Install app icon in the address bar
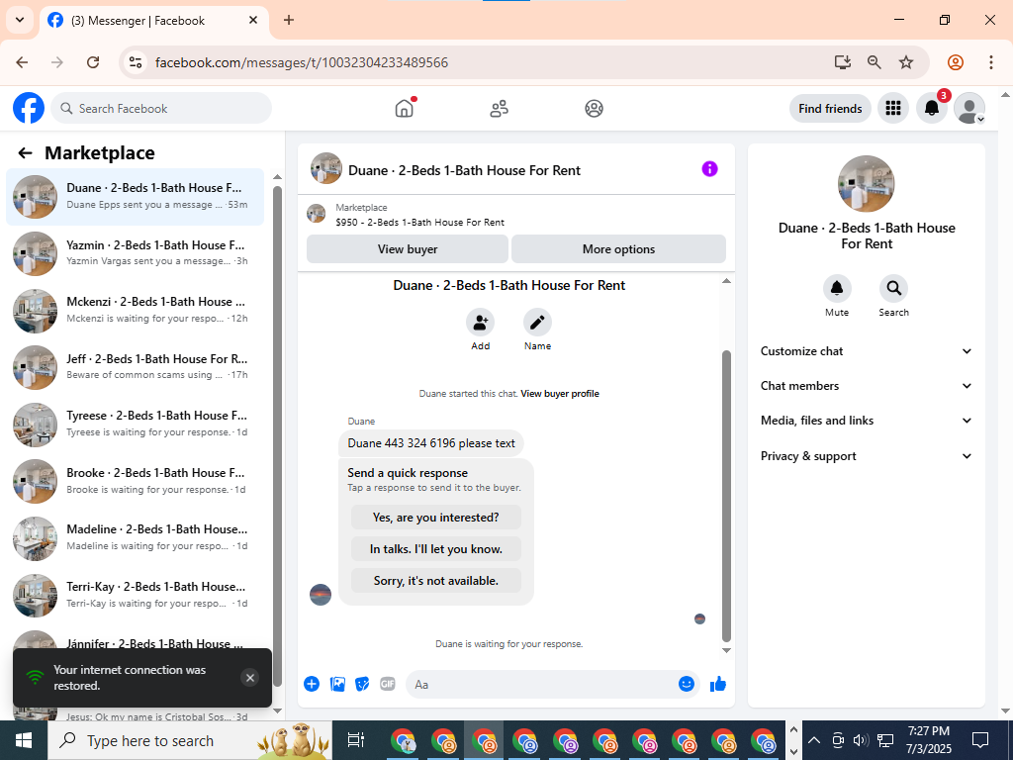This screenshot has height=760, width=1013. (842, 62)
